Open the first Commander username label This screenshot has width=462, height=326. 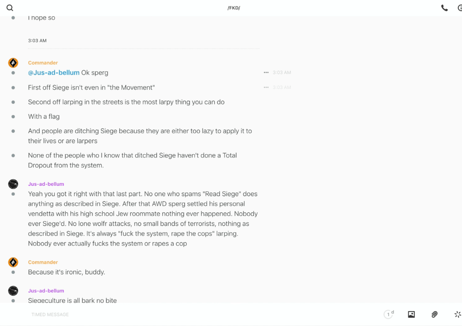click(43, 63)
